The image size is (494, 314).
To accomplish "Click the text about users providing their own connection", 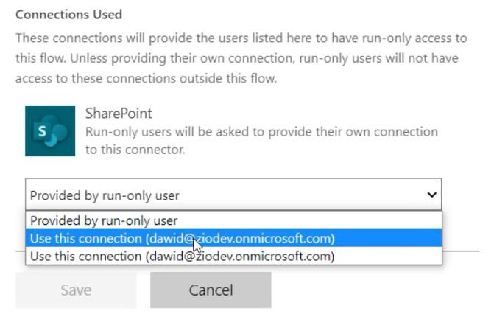I will point(261,141).
